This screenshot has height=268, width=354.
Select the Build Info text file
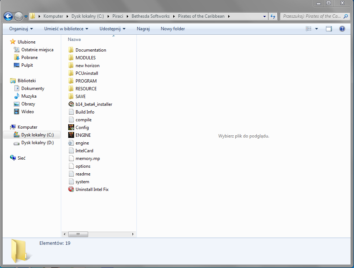[x=81, y=112]
